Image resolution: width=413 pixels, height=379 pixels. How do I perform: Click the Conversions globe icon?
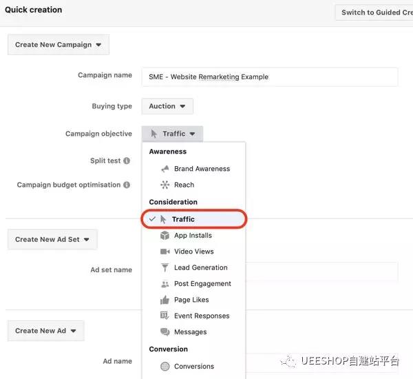165,367
